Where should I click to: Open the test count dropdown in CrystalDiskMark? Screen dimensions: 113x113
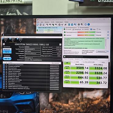(73, 62)
